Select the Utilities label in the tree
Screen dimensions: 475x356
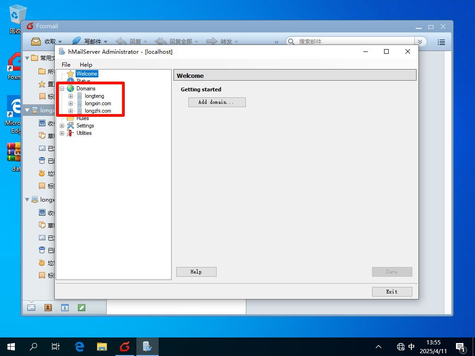(x=84, y=133)
